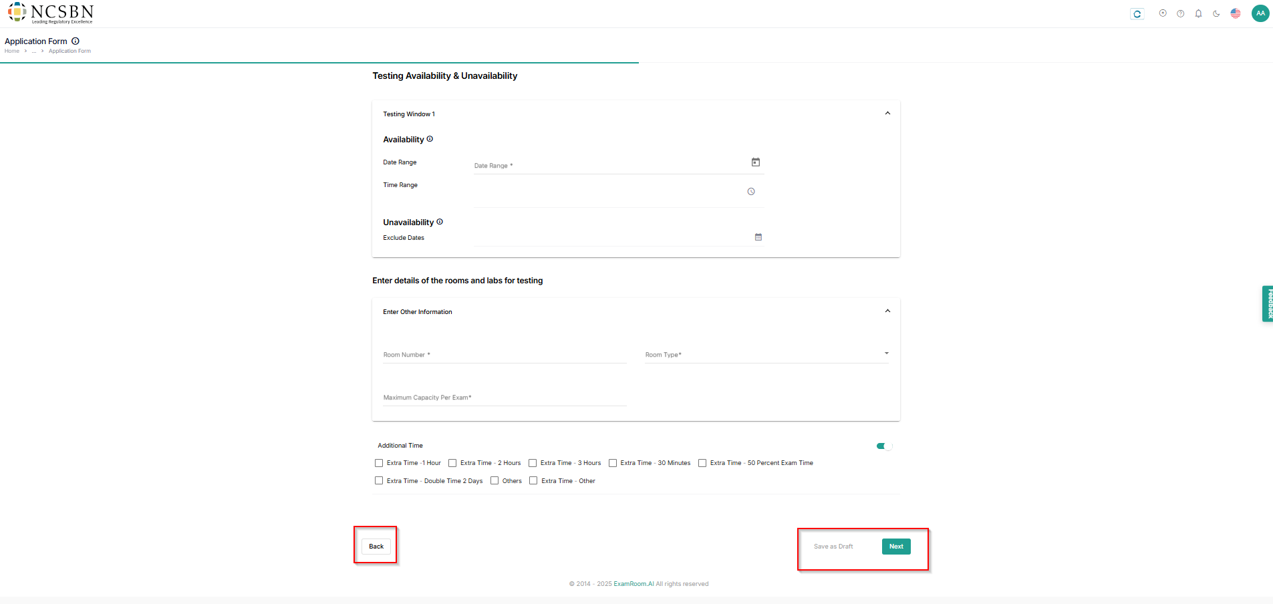Click the refresh icon in the header
The height and width of the screenshot is (604, 1273).
click(1137, 14)
